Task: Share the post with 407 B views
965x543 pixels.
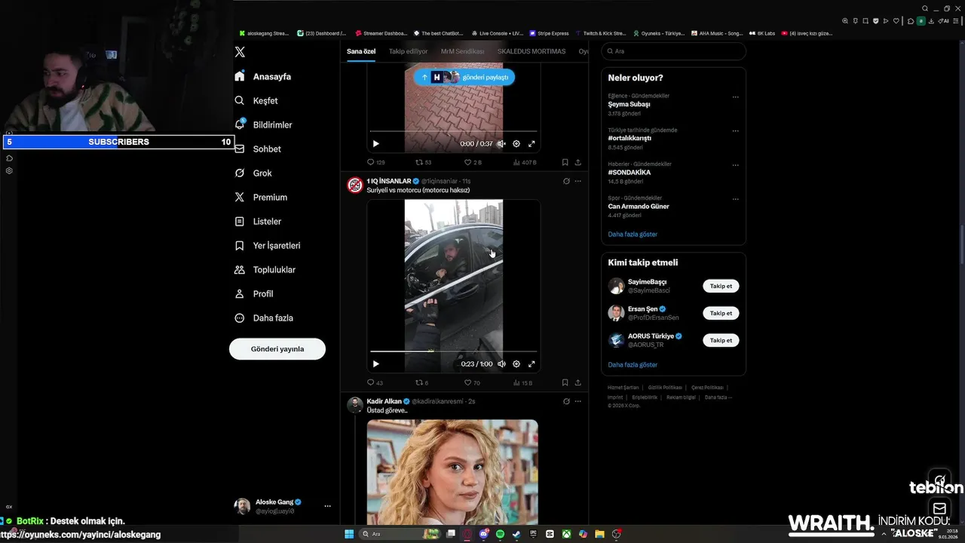Action: [578, 162]
